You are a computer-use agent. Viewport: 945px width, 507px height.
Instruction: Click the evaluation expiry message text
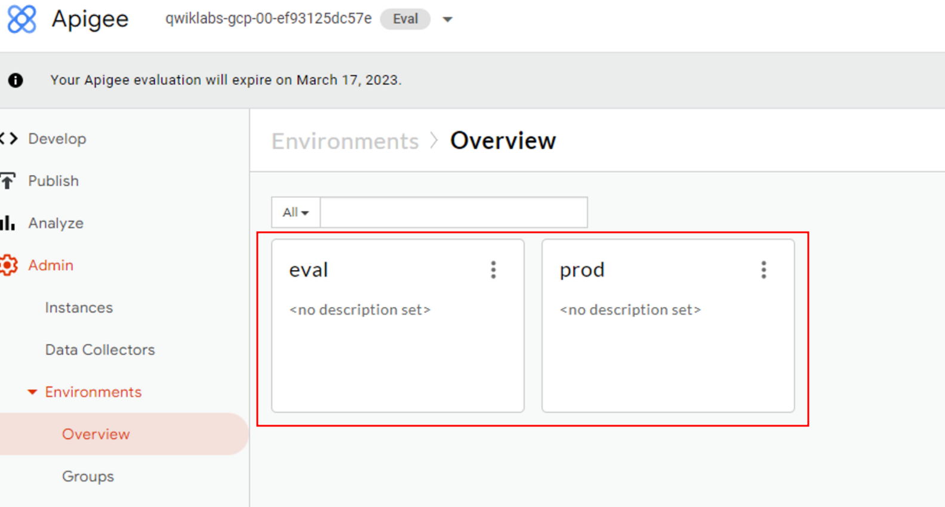[x=226, y=80]
